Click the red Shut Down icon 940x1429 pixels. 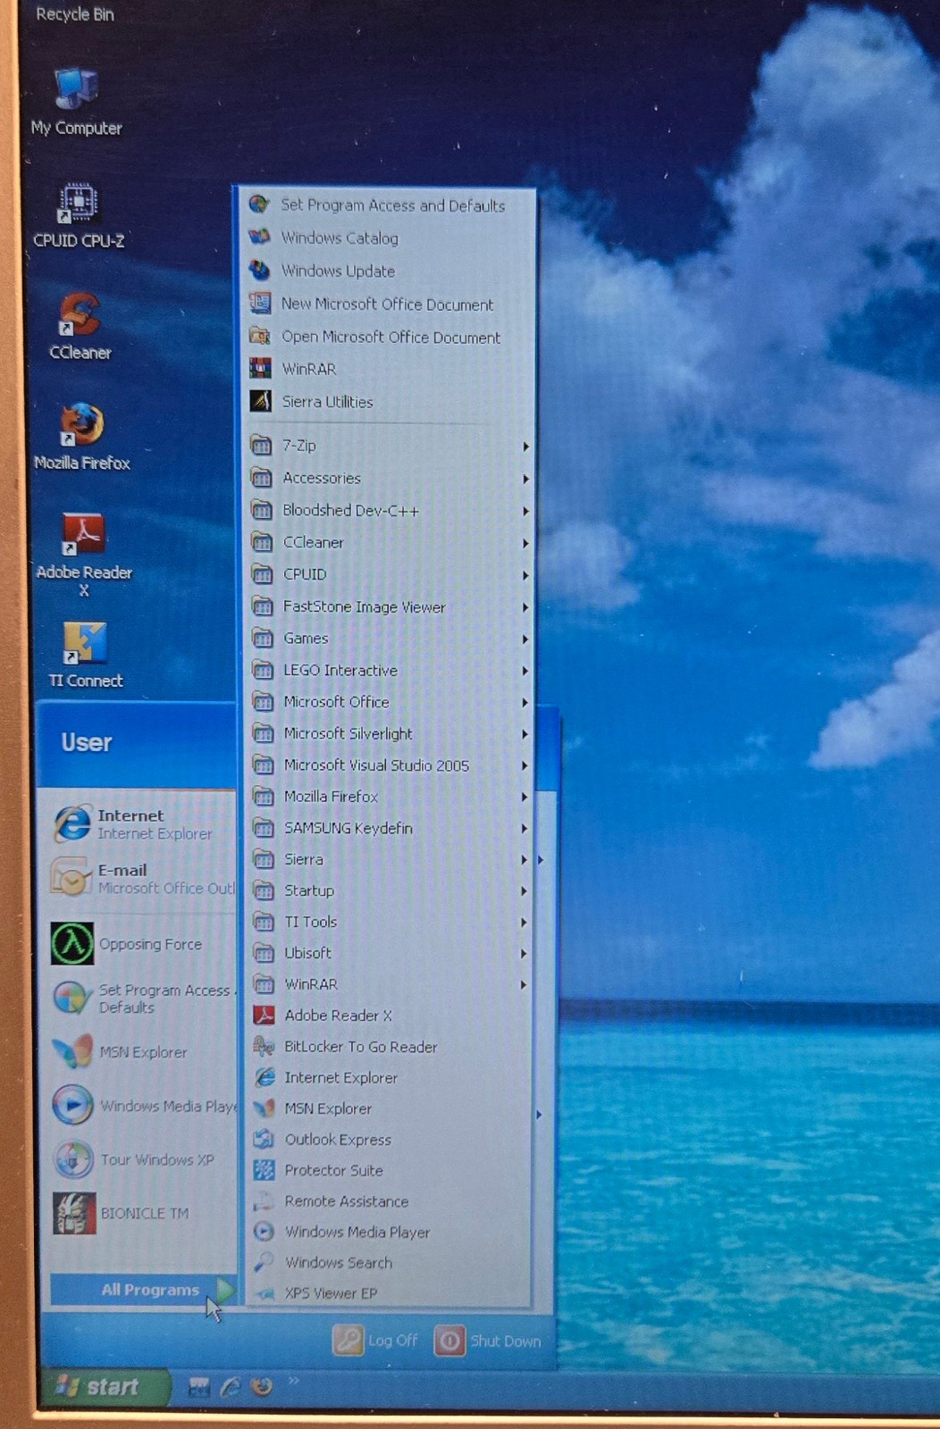click(449, 1341)
